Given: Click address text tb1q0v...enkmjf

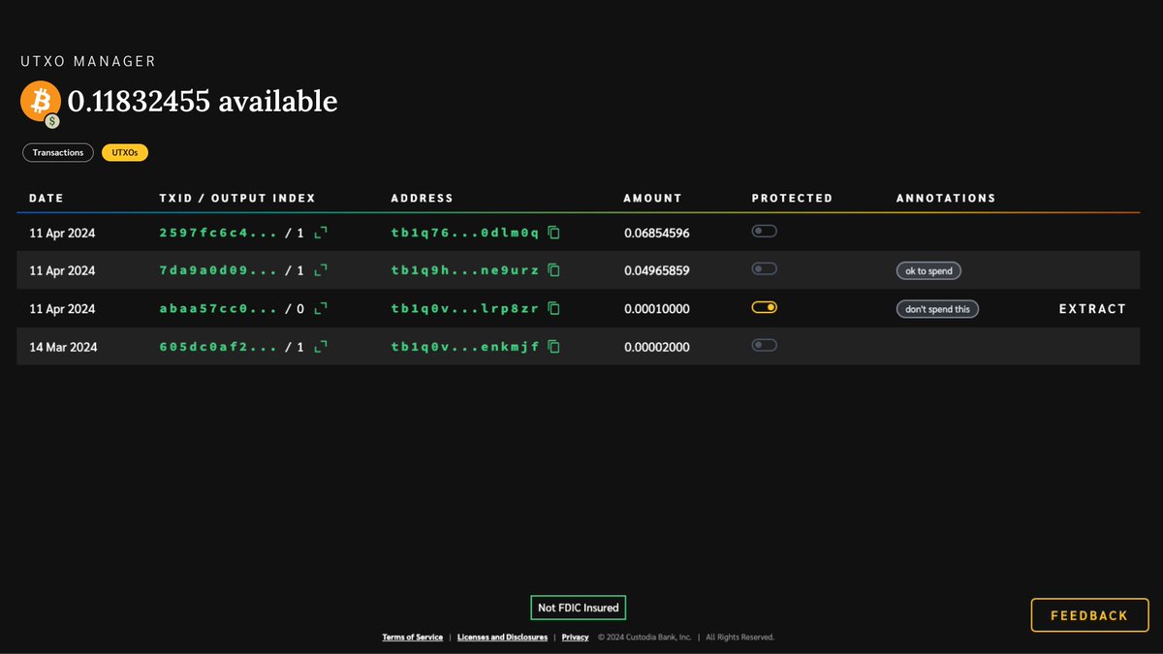Looking at the screenshot, I should 465,346.
